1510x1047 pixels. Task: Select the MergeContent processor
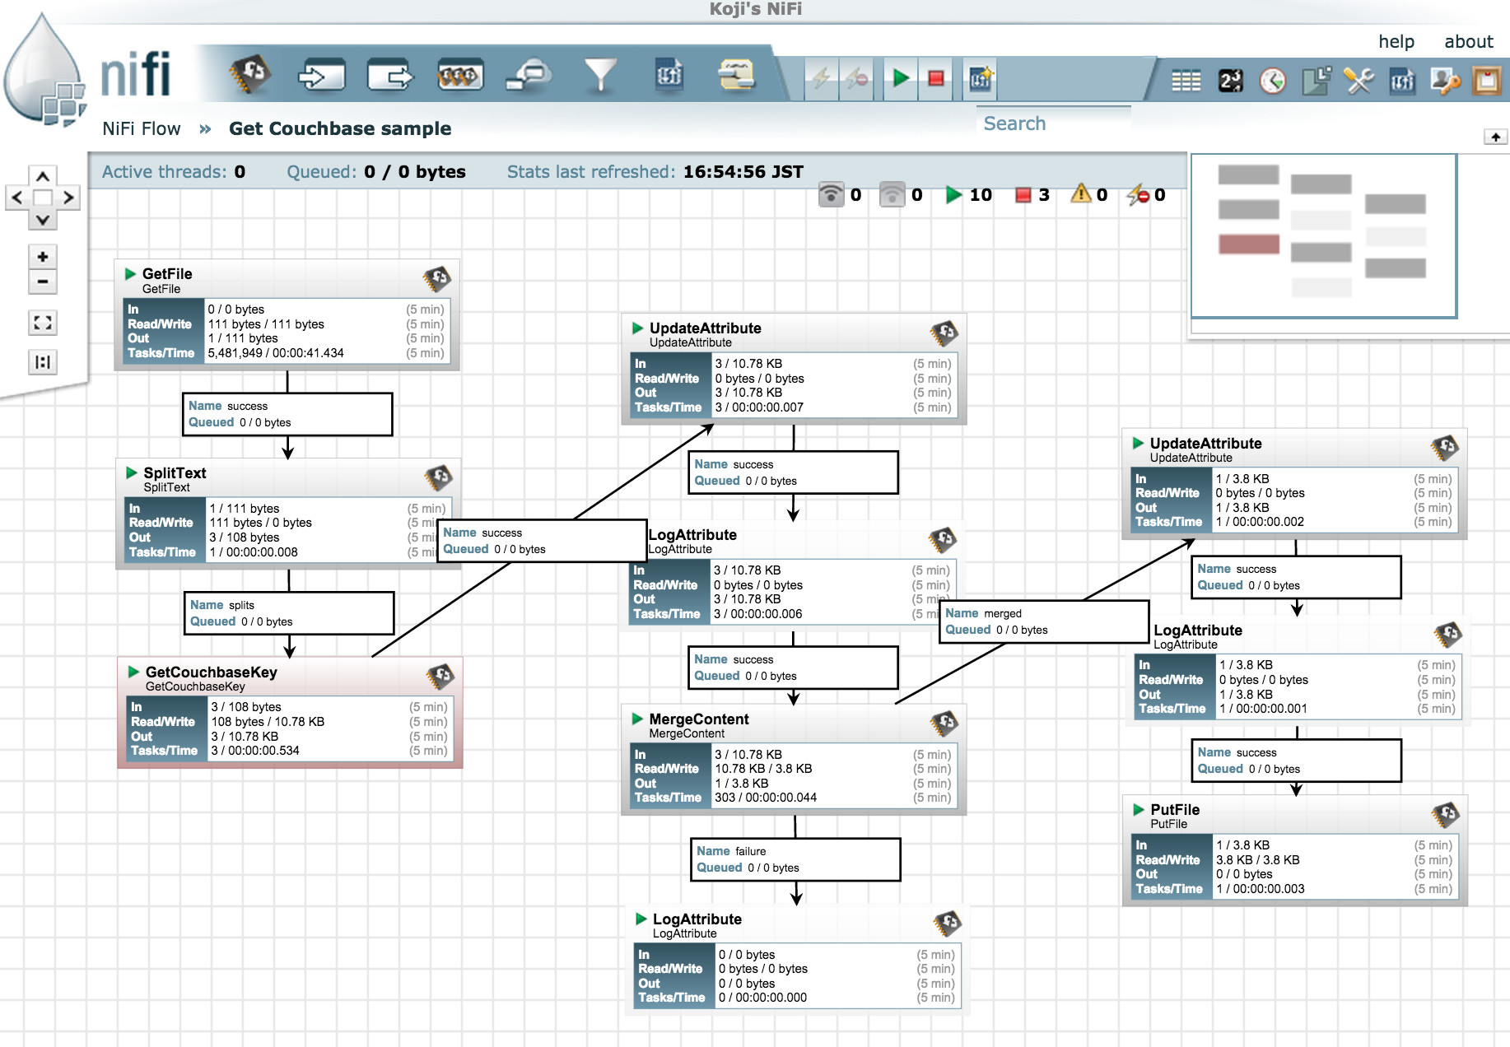(794, 760)
